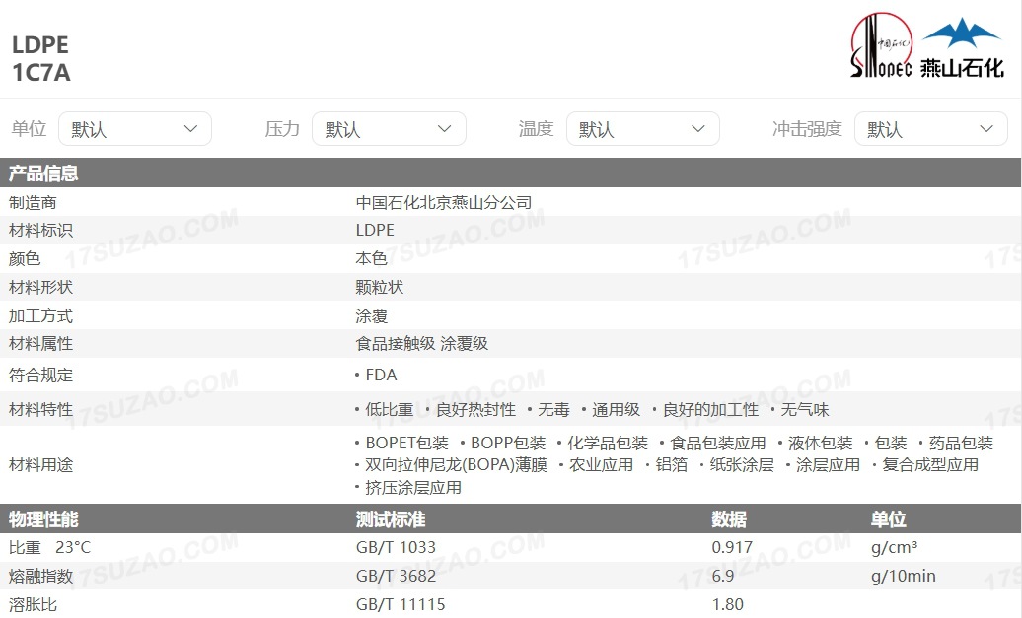
Task: Click the 复合成型应用 application tag
Action: click(x=930, y=465)
